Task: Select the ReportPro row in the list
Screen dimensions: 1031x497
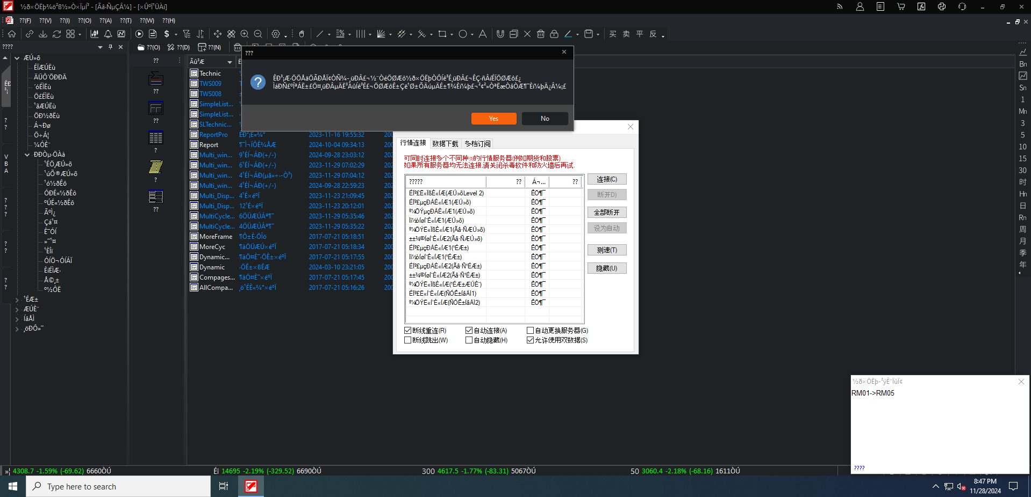Action: pos(290,135)
